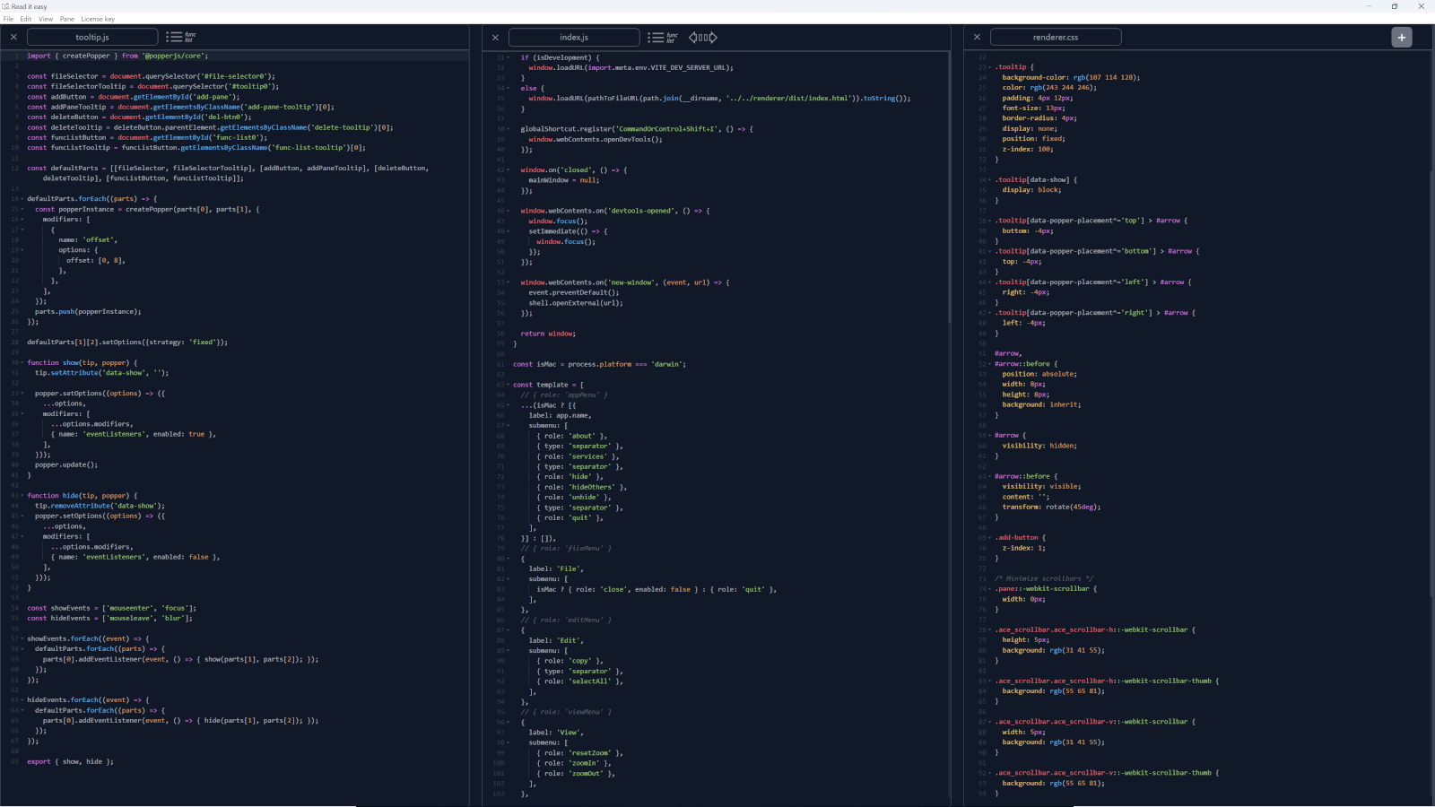Open the func list for tooltip.js
1435x807 pixels.
point(181,37)
